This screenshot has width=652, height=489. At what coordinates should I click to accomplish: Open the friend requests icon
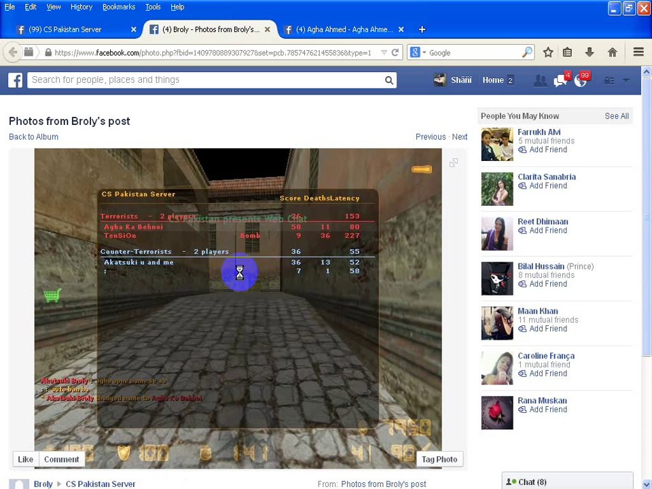pyautogui.click(x=540, y=80)
